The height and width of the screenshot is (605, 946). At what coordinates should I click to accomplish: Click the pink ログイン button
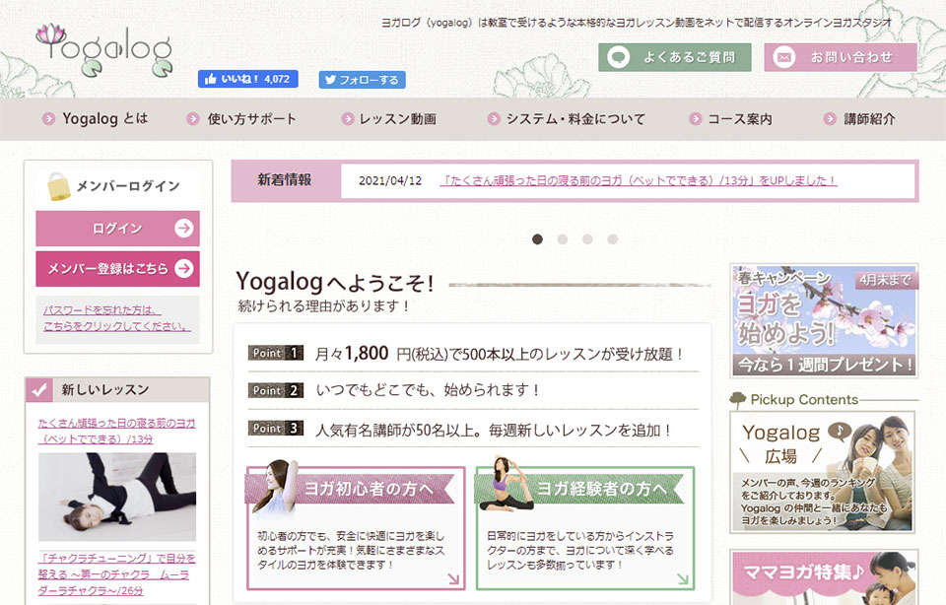click(x=117, y=228)
